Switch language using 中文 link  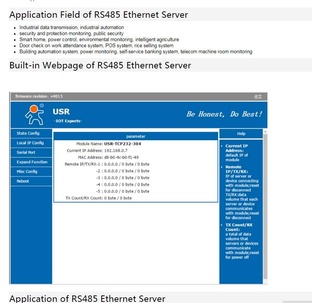click(259, 96)
